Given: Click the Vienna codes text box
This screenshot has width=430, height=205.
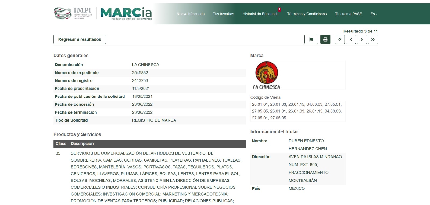Looking at the screenshot, I should point(298,111).
